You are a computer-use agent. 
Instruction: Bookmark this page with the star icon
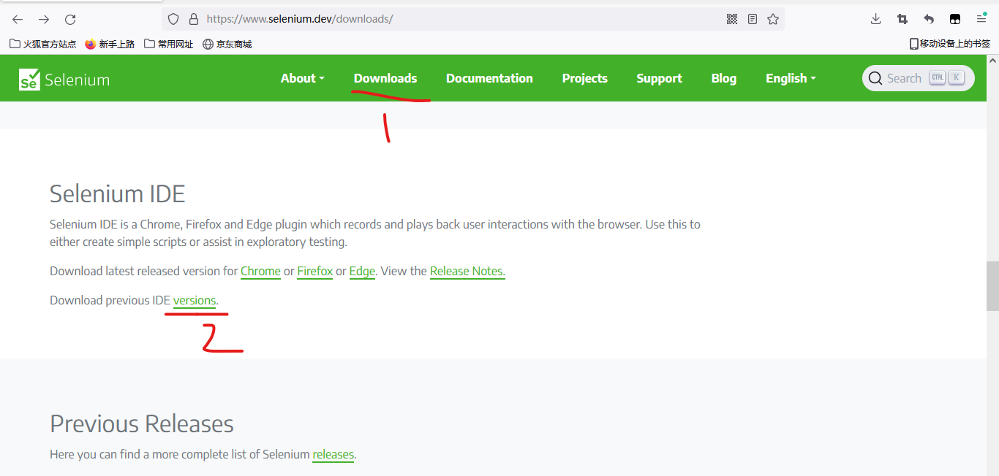[773, 19]
